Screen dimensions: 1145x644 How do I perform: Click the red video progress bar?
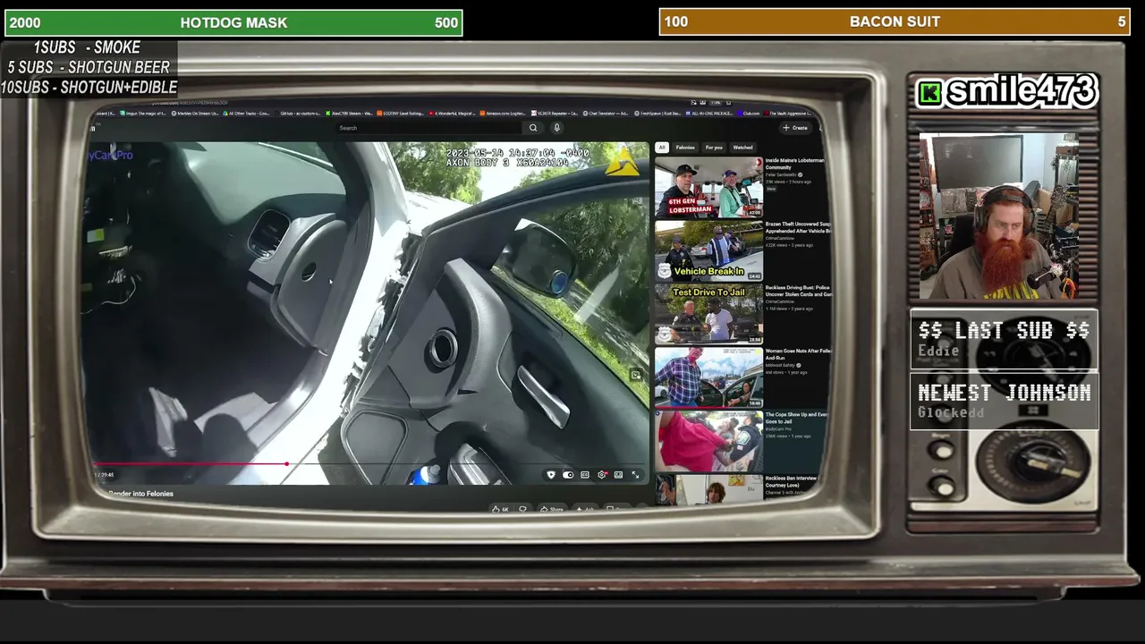tap(191, 464)
